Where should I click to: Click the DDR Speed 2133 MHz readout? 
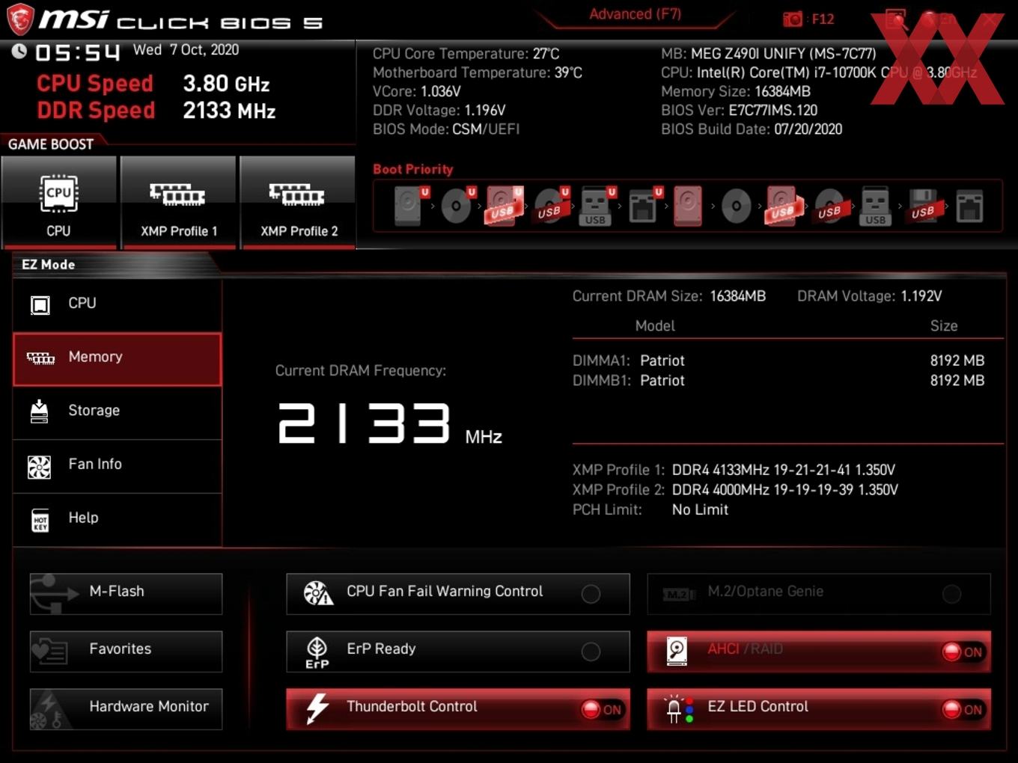(x=156, y=111)
